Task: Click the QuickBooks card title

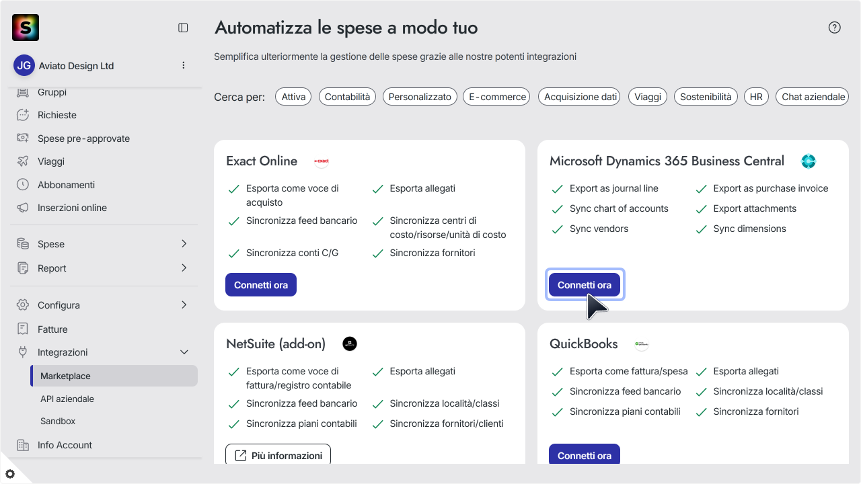Action: tap(583, 344)
